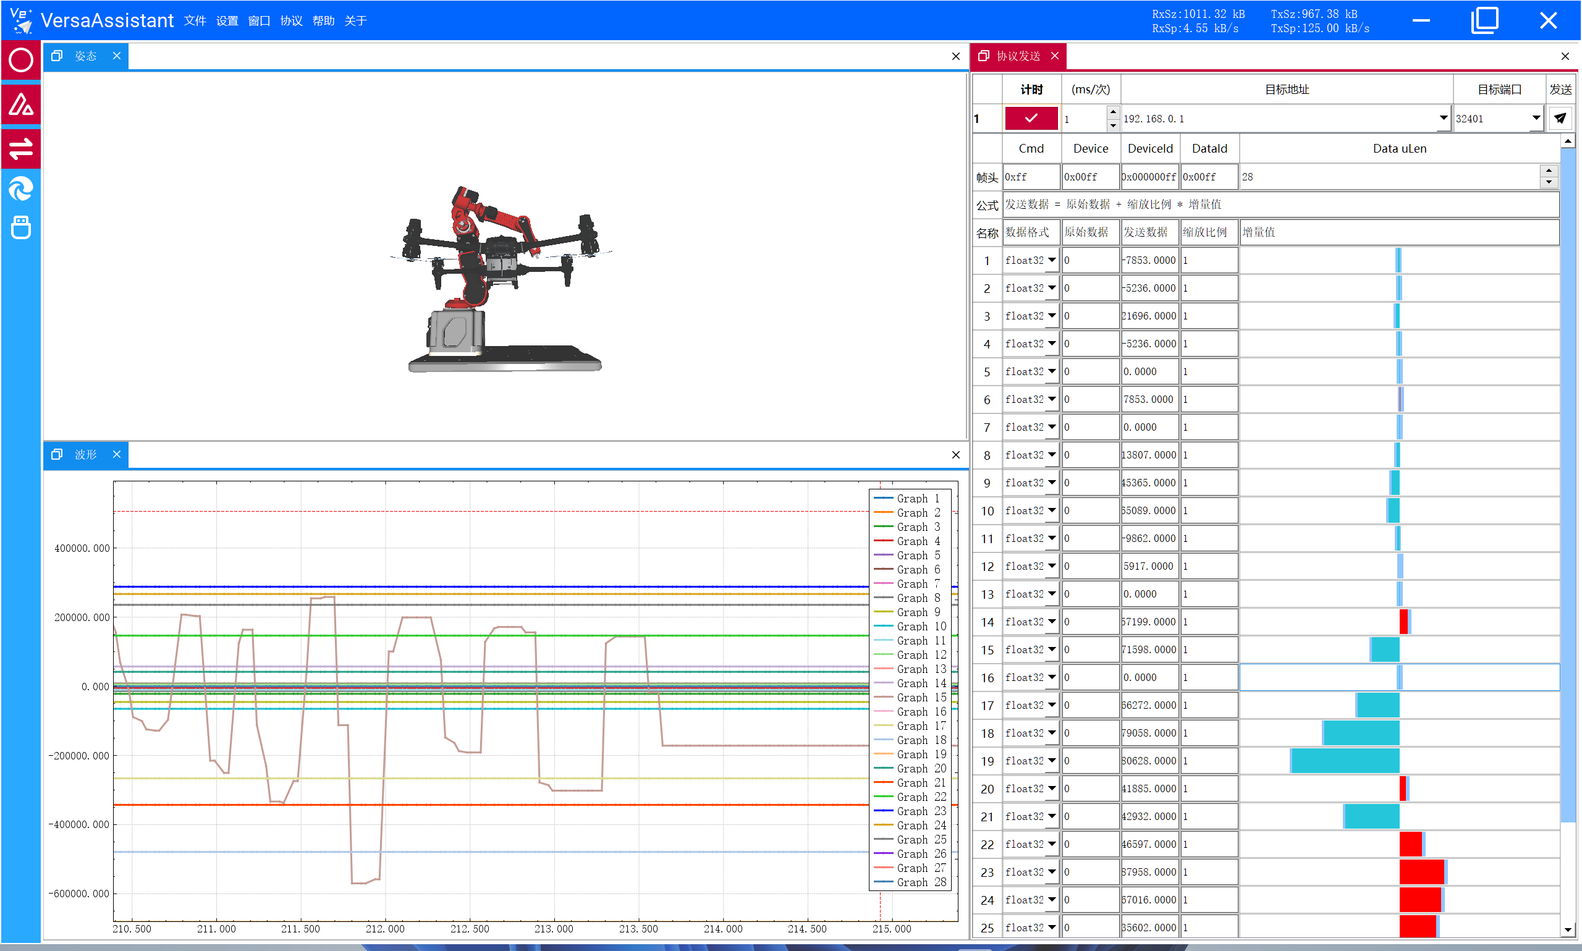The width and height of the screenshot is (1582, 951).
Task: Increase the ms/次 interval with up arrow
Action: click(x=1113, y=112)
